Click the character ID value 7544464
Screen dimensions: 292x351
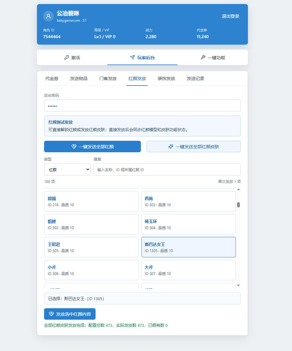coord(52,37)
